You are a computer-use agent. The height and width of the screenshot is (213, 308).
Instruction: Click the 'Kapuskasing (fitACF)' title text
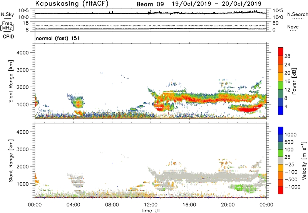[x=72, y=4]
